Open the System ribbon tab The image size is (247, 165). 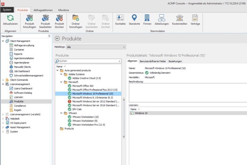[7, 10]
